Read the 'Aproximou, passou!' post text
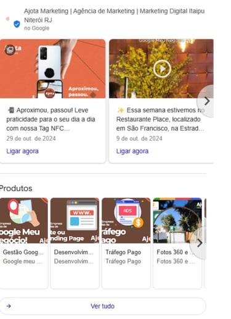The height and width of the screenshot is (319, 231). (x=51, y=119)
